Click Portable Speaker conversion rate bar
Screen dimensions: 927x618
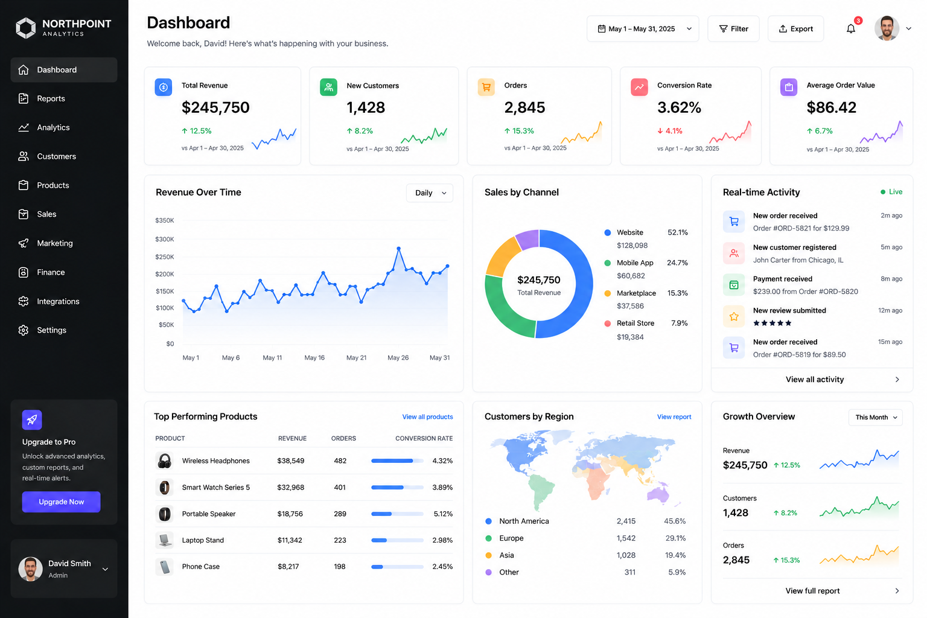pos(397,514)
